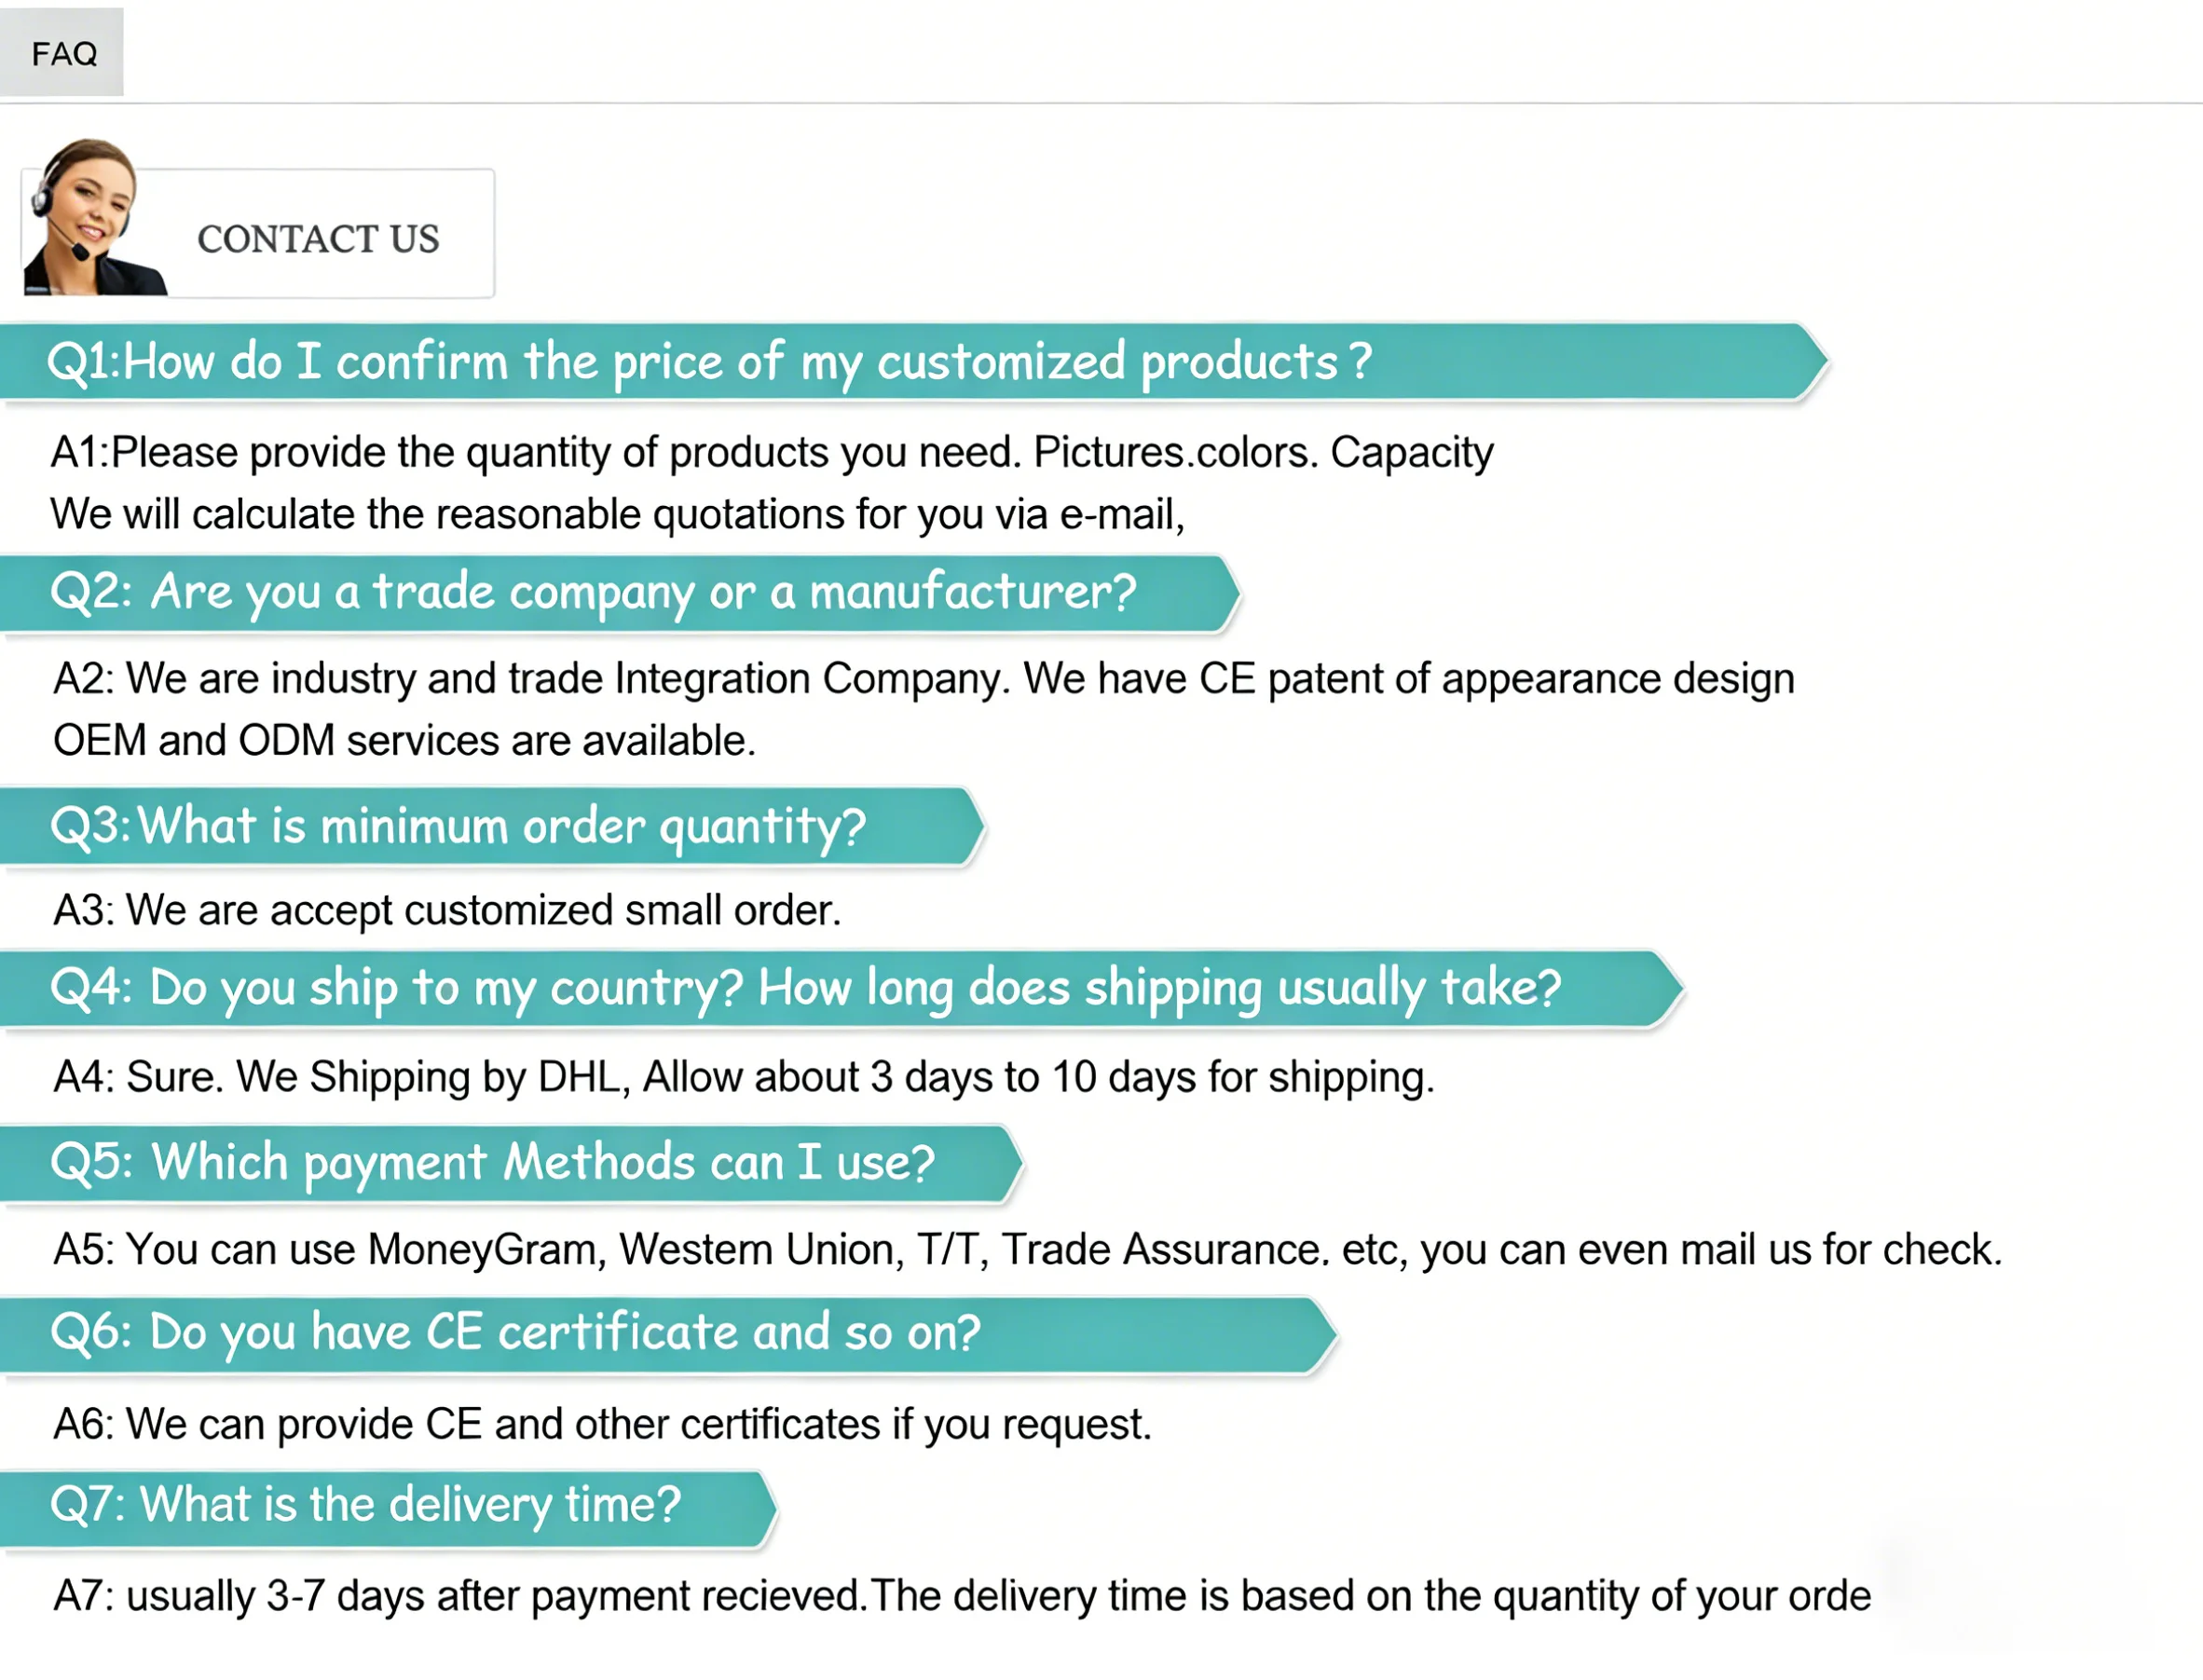Click the A3 customized small order answer
Image resolution: width=2203 pixels, height=1680 pixels.
pyautogui.click(x=448, y=911)
